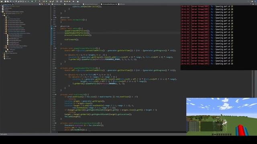Expand the JRE System Library node
257x144 pixels.
tap(3, 13)
